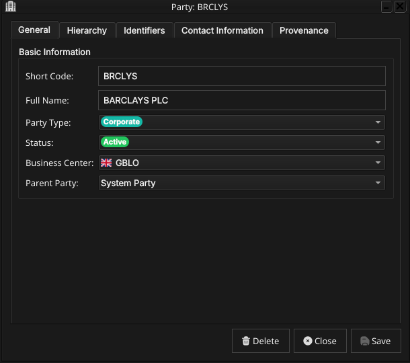
Task: Click the Close button
Action: 320,341
